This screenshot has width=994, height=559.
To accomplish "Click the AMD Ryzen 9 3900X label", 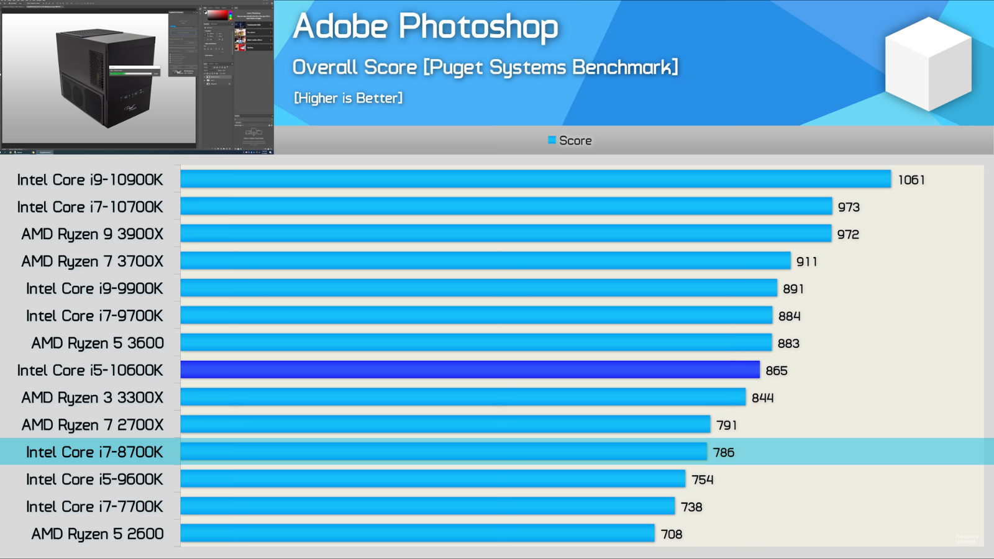I will pyautogui.click(x=93, y=234).
